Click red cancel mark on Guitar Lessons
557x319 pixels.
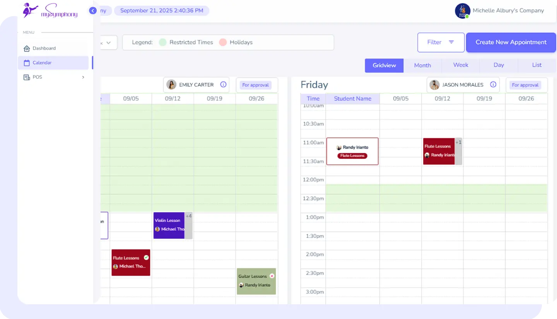pos(272,276)
